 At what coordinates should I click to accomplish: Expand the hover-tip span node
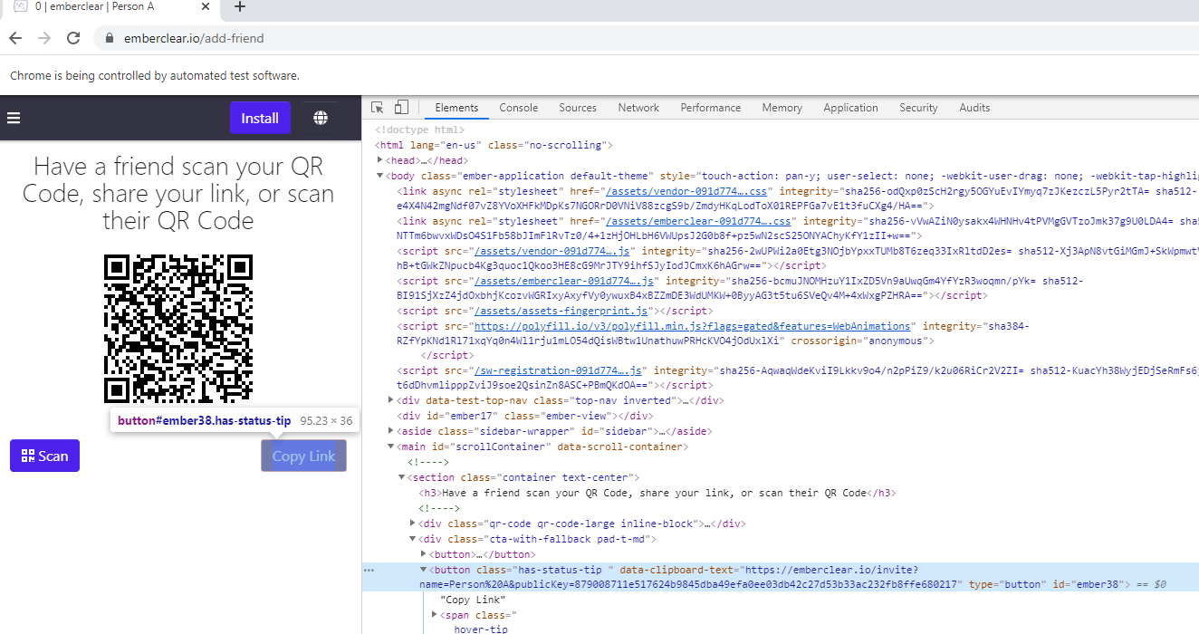(x=435, y=615)
